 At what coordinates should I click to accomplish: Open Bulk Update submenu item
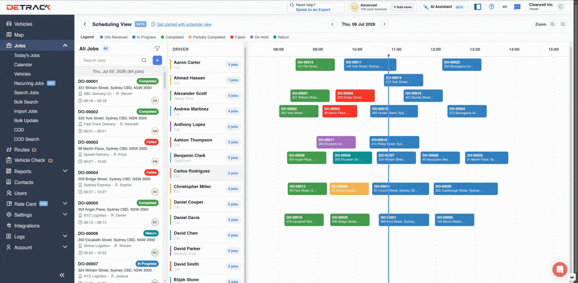pyautogui.click(x=26, y=121)
